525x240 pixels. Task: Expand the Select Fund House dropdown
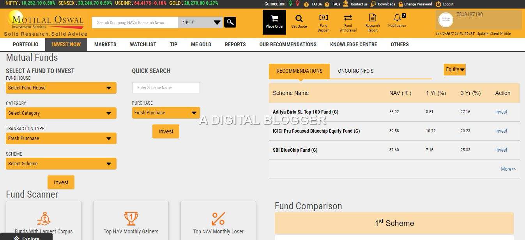pos(61,88)
